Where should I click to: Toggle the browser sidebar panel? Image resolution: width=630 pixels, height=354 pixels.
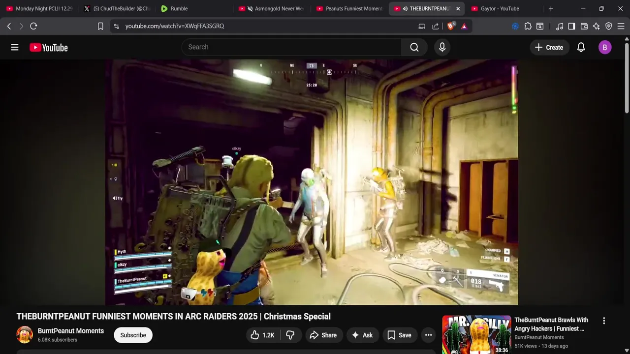571,26
